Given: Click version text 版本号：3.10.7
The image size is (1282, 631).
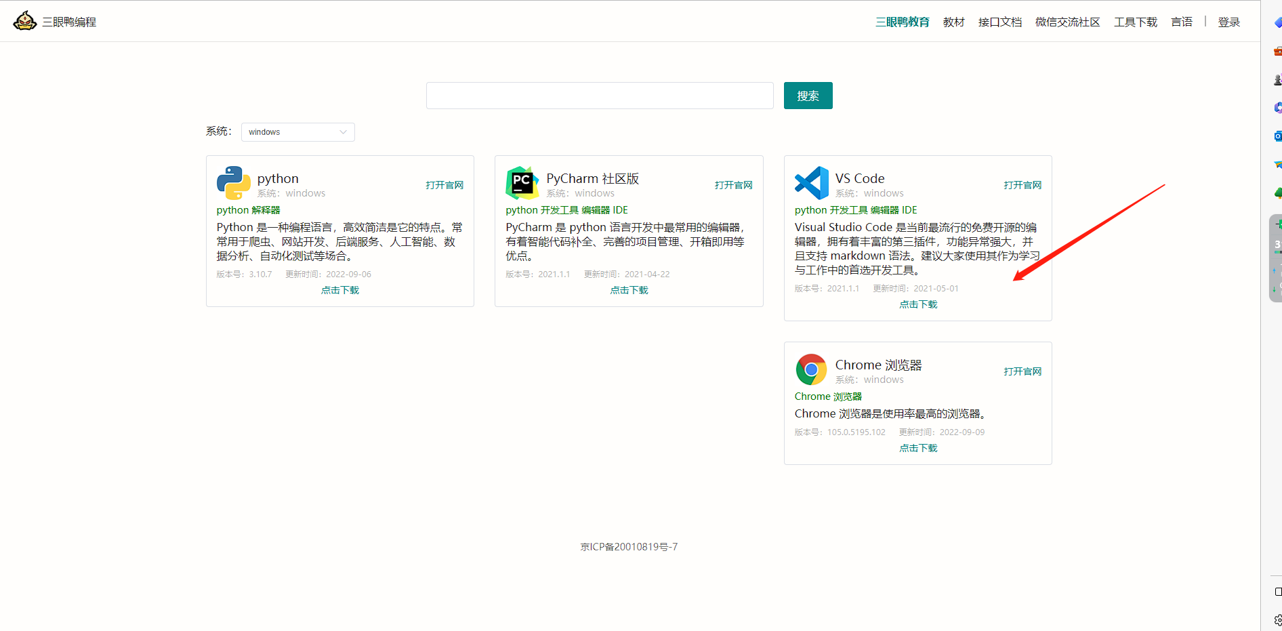Looking at the screenshot, I should point(245,274).
